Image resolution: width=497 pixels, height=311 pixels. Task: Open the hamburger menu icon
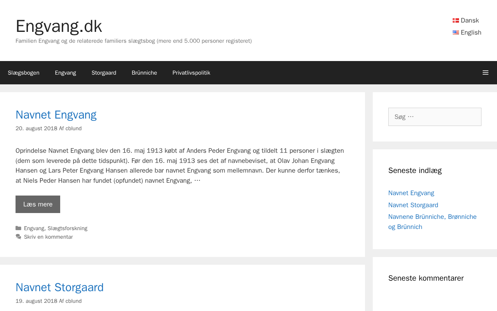click(485, 73)
